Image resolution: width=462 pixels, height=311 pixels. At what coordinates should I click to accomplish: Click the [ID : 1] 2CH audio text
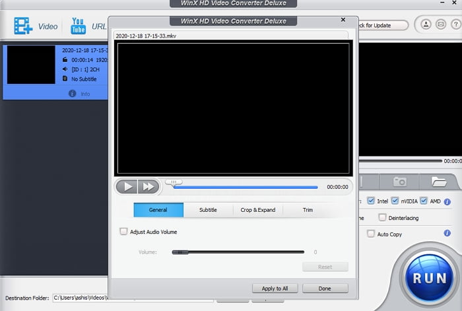85,69
